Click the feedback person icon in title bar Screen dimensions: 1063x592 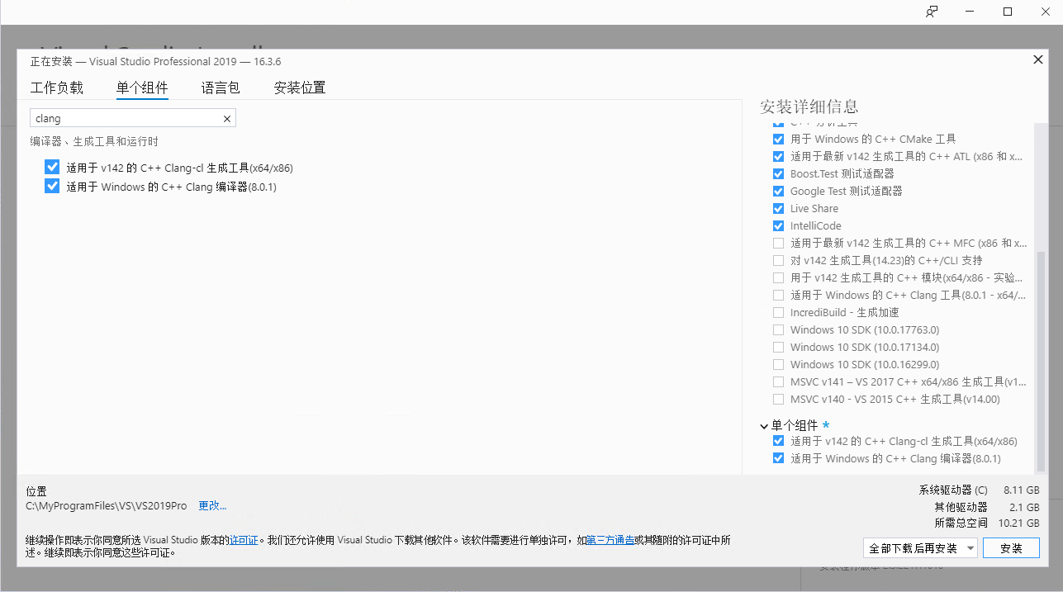(x=931, y=12)
